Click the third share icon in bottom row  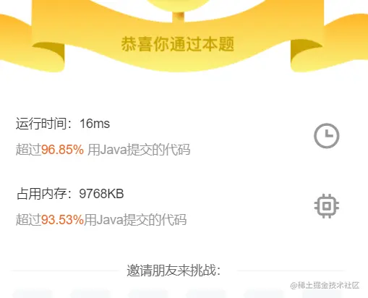click(148, 294)
